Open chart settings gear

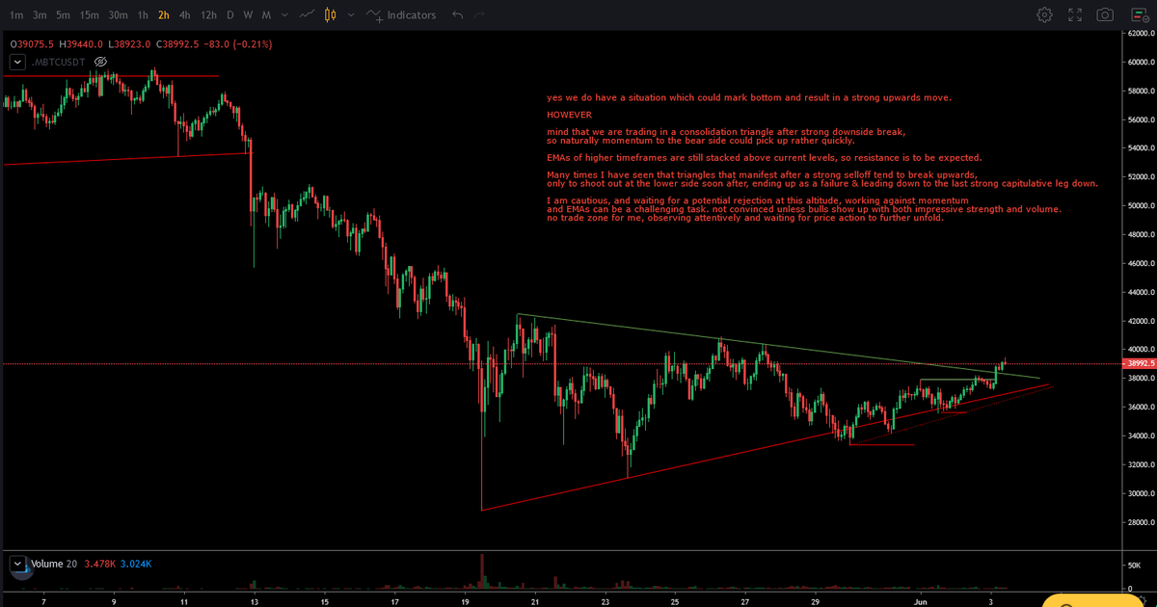[1044, 14]
